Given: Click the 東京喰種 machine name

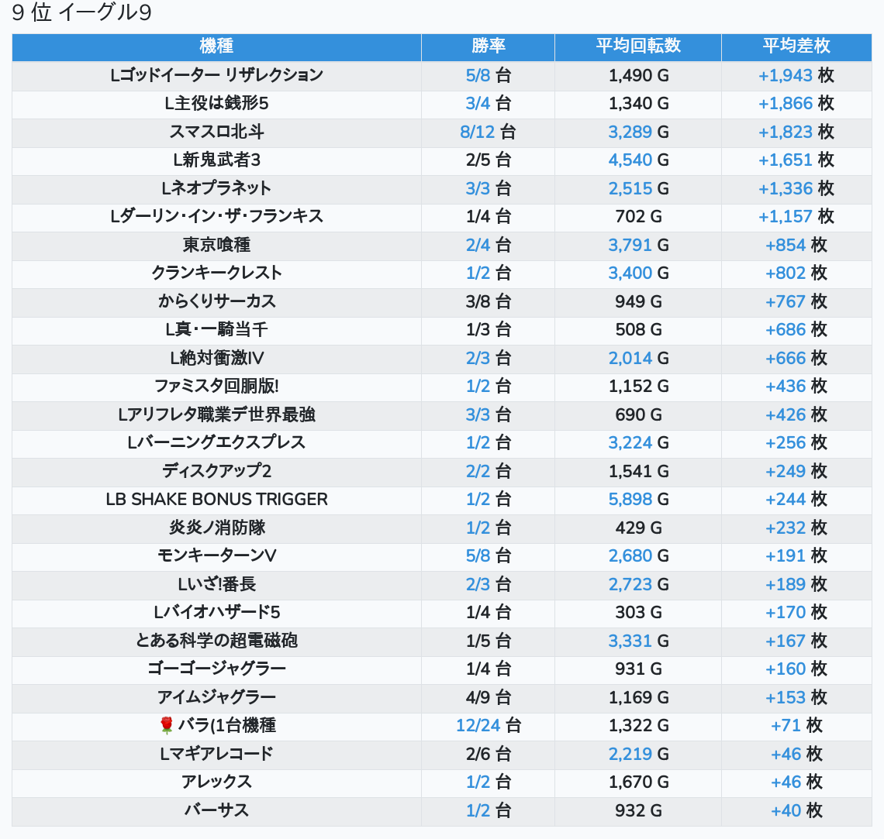Looking at the screenshot, I should click(216, 245).
